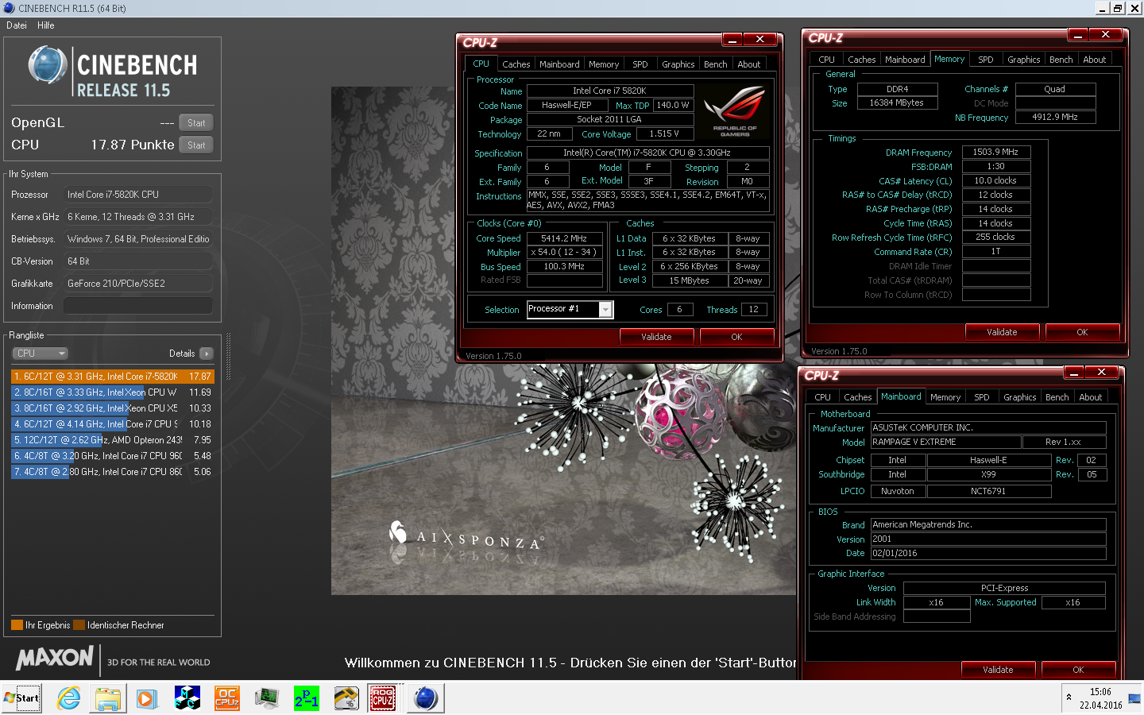Viewport: 1144px width, 715px height.
Task: Select About tab in CPU-Z Memory timings window
Action: point(1095,60)
